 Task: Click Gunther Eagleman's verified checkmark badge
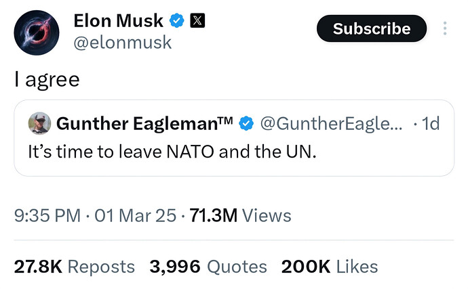248,124
